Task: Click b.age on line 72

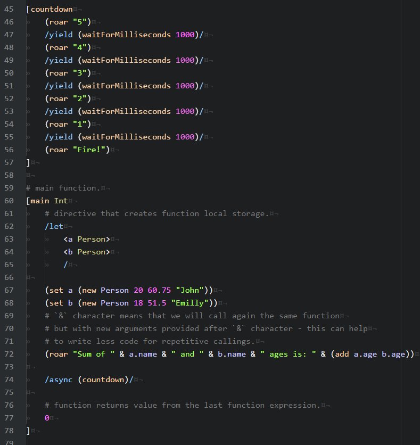Action: pyautogui.click(x=393, y=354)
